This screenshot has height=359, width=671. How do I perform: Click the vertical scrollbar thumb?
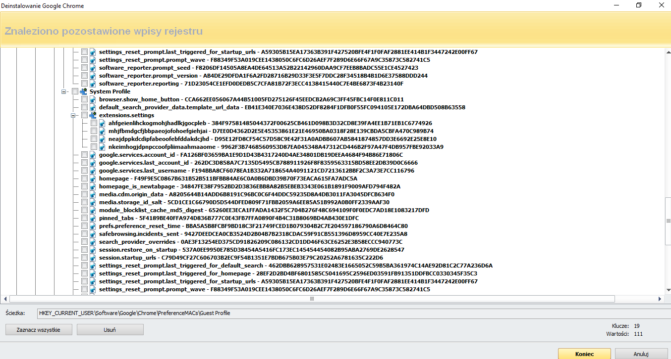(x=668, y=221)
